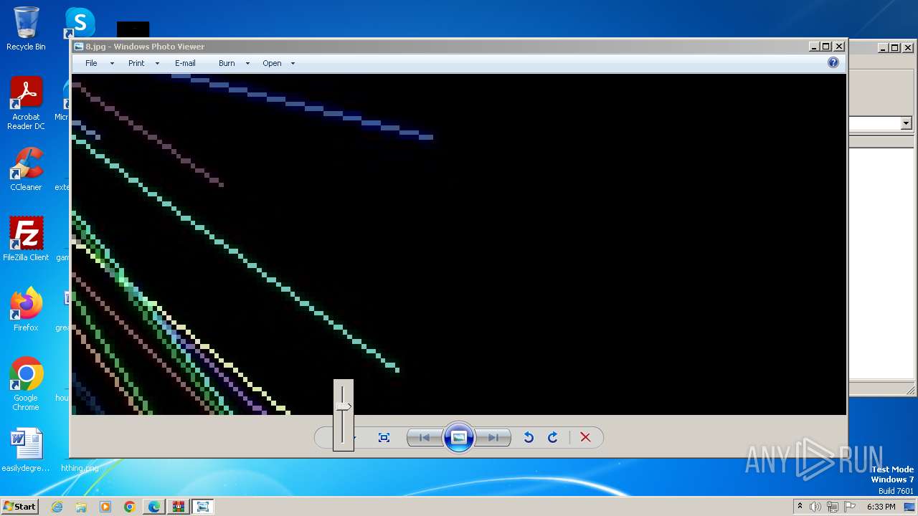The height and width of the screenshot is (516, 918).
Task: Open the File menu in Photo Viewer
Action: 91,63
